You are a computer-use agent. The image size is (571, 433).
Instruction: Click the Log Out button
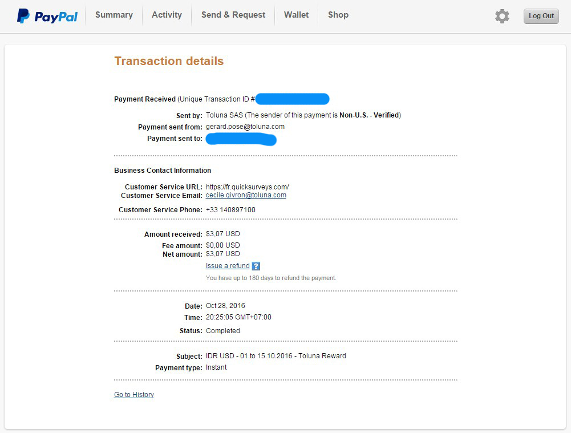(x=541, y=16)
